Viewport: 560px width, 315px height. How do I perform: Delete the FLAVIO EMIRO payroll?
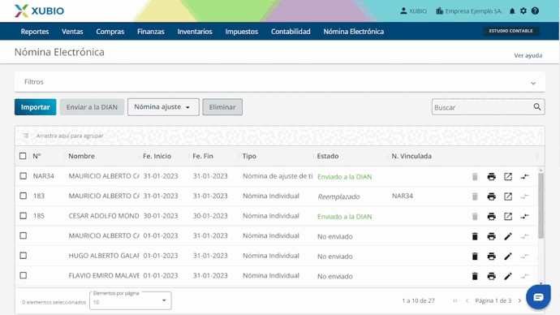(x=475, y=276)
